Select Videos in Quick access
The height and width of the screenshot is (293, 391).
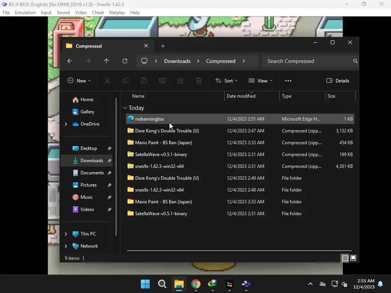click(86, 209)
